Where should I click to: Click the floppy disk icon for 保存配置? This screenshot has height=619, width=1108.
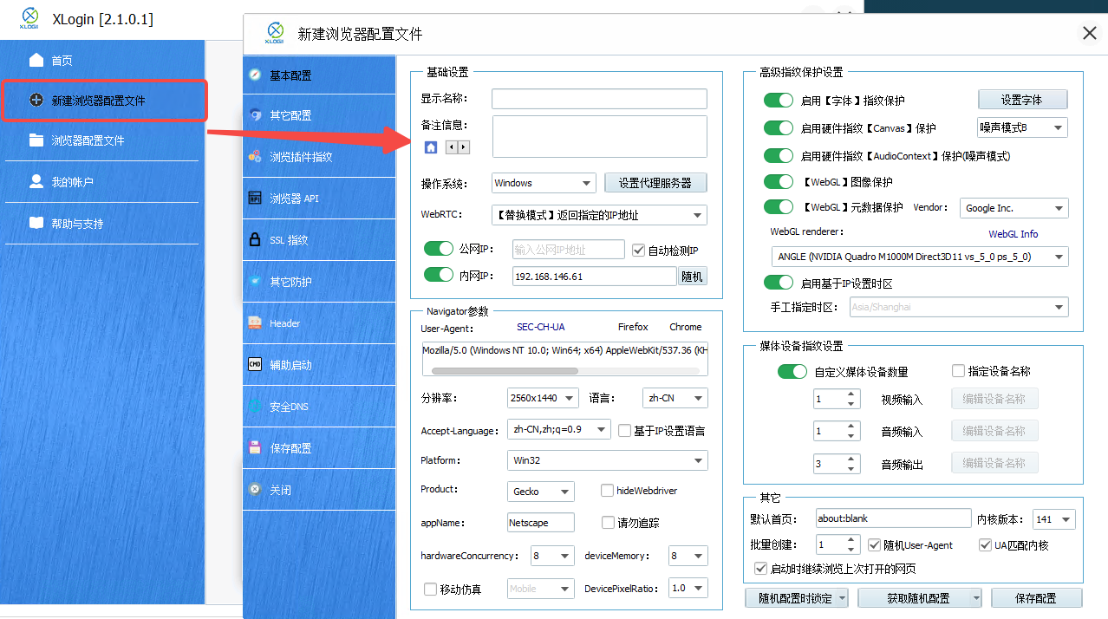(x=255, y=448)
